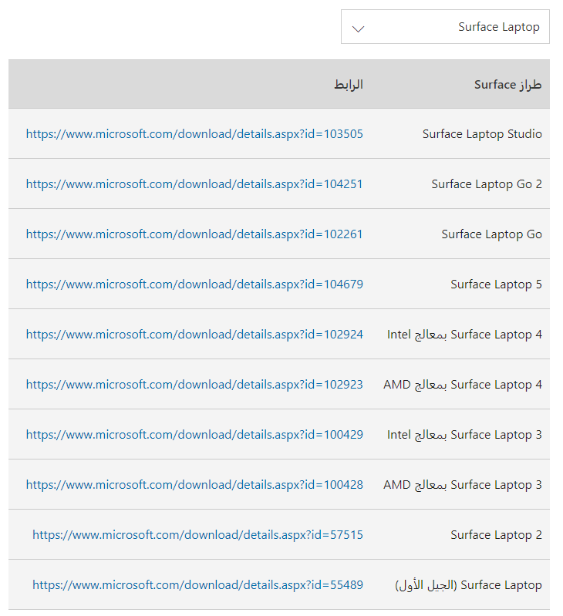Select the '(الجيل الأول) Surface Laptop' cell

(x=468, y=584)
